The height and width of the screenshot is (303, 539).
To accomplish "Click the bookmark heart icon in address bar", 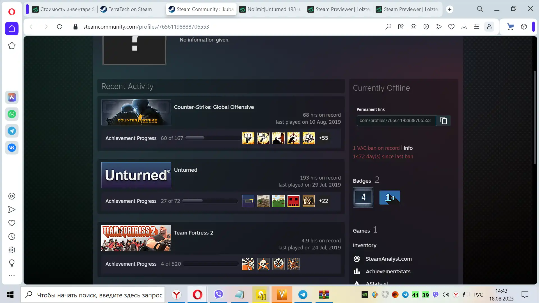I will coord(451,27).
